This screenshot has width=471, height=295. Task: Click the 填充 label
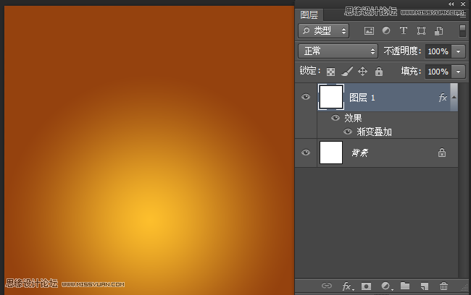tap(411, 72)
